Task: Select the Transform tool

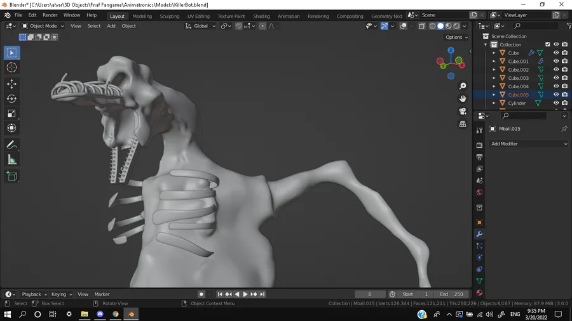Action: pos(11,128)
